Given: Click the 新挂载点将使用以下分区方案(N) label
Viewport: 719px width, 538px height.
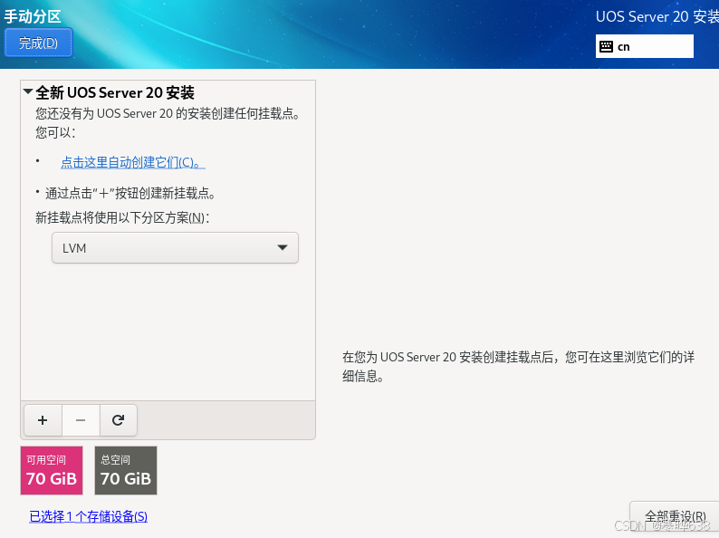Looking at the screenshot, I should tap(122, 217).
